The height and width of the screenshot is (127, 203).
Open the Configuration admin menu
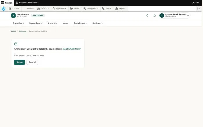90,8
